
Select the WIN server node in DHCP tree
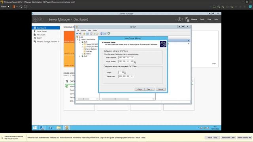(88, 39)
